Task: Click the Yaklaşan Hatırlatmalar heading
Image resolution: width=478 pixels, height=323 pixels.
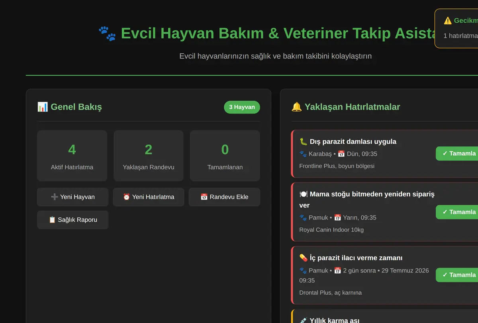Action: coord(352,107)
